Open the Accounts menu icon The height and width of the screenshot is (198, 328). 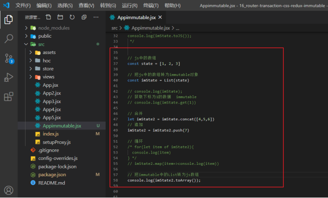point(9,190)
